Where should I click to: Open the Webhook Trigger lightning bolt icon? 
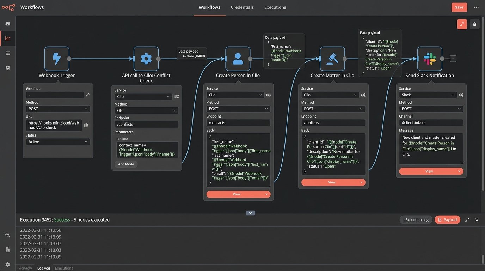pyautogui.click(x=56, y=59)
